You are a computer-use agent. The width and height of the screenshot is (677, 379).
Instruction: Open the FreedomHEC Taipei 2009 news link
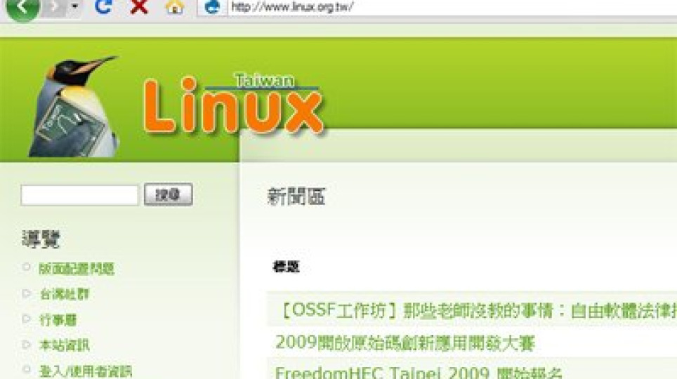pyautogui.click(x=419, y=372)
